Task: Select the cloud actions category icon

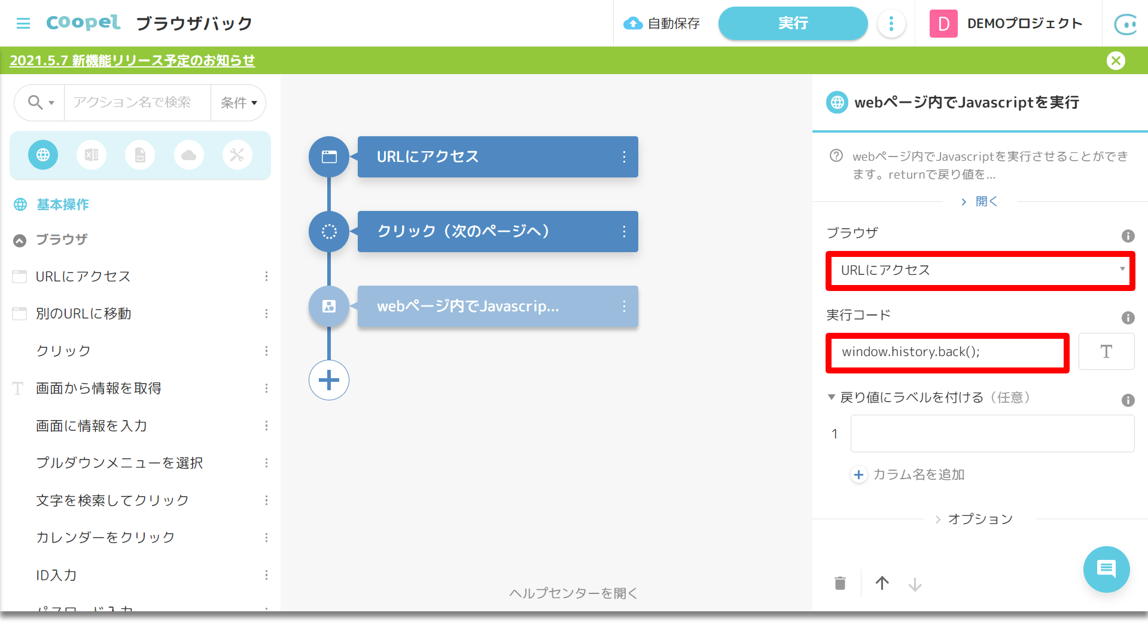Action: pos(188,155)
